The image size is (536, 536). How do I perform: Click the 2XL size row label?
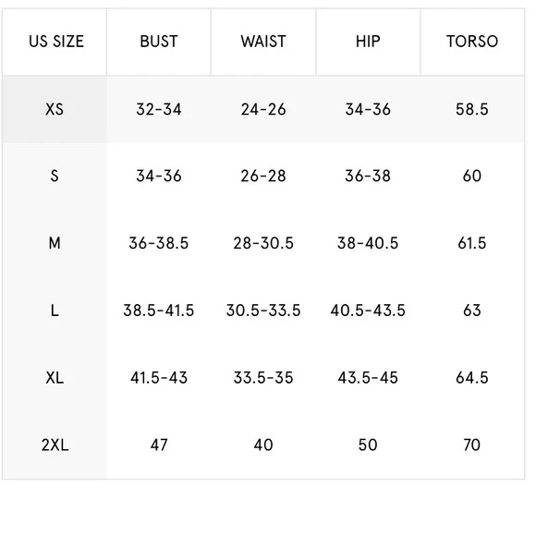[55, 445]
